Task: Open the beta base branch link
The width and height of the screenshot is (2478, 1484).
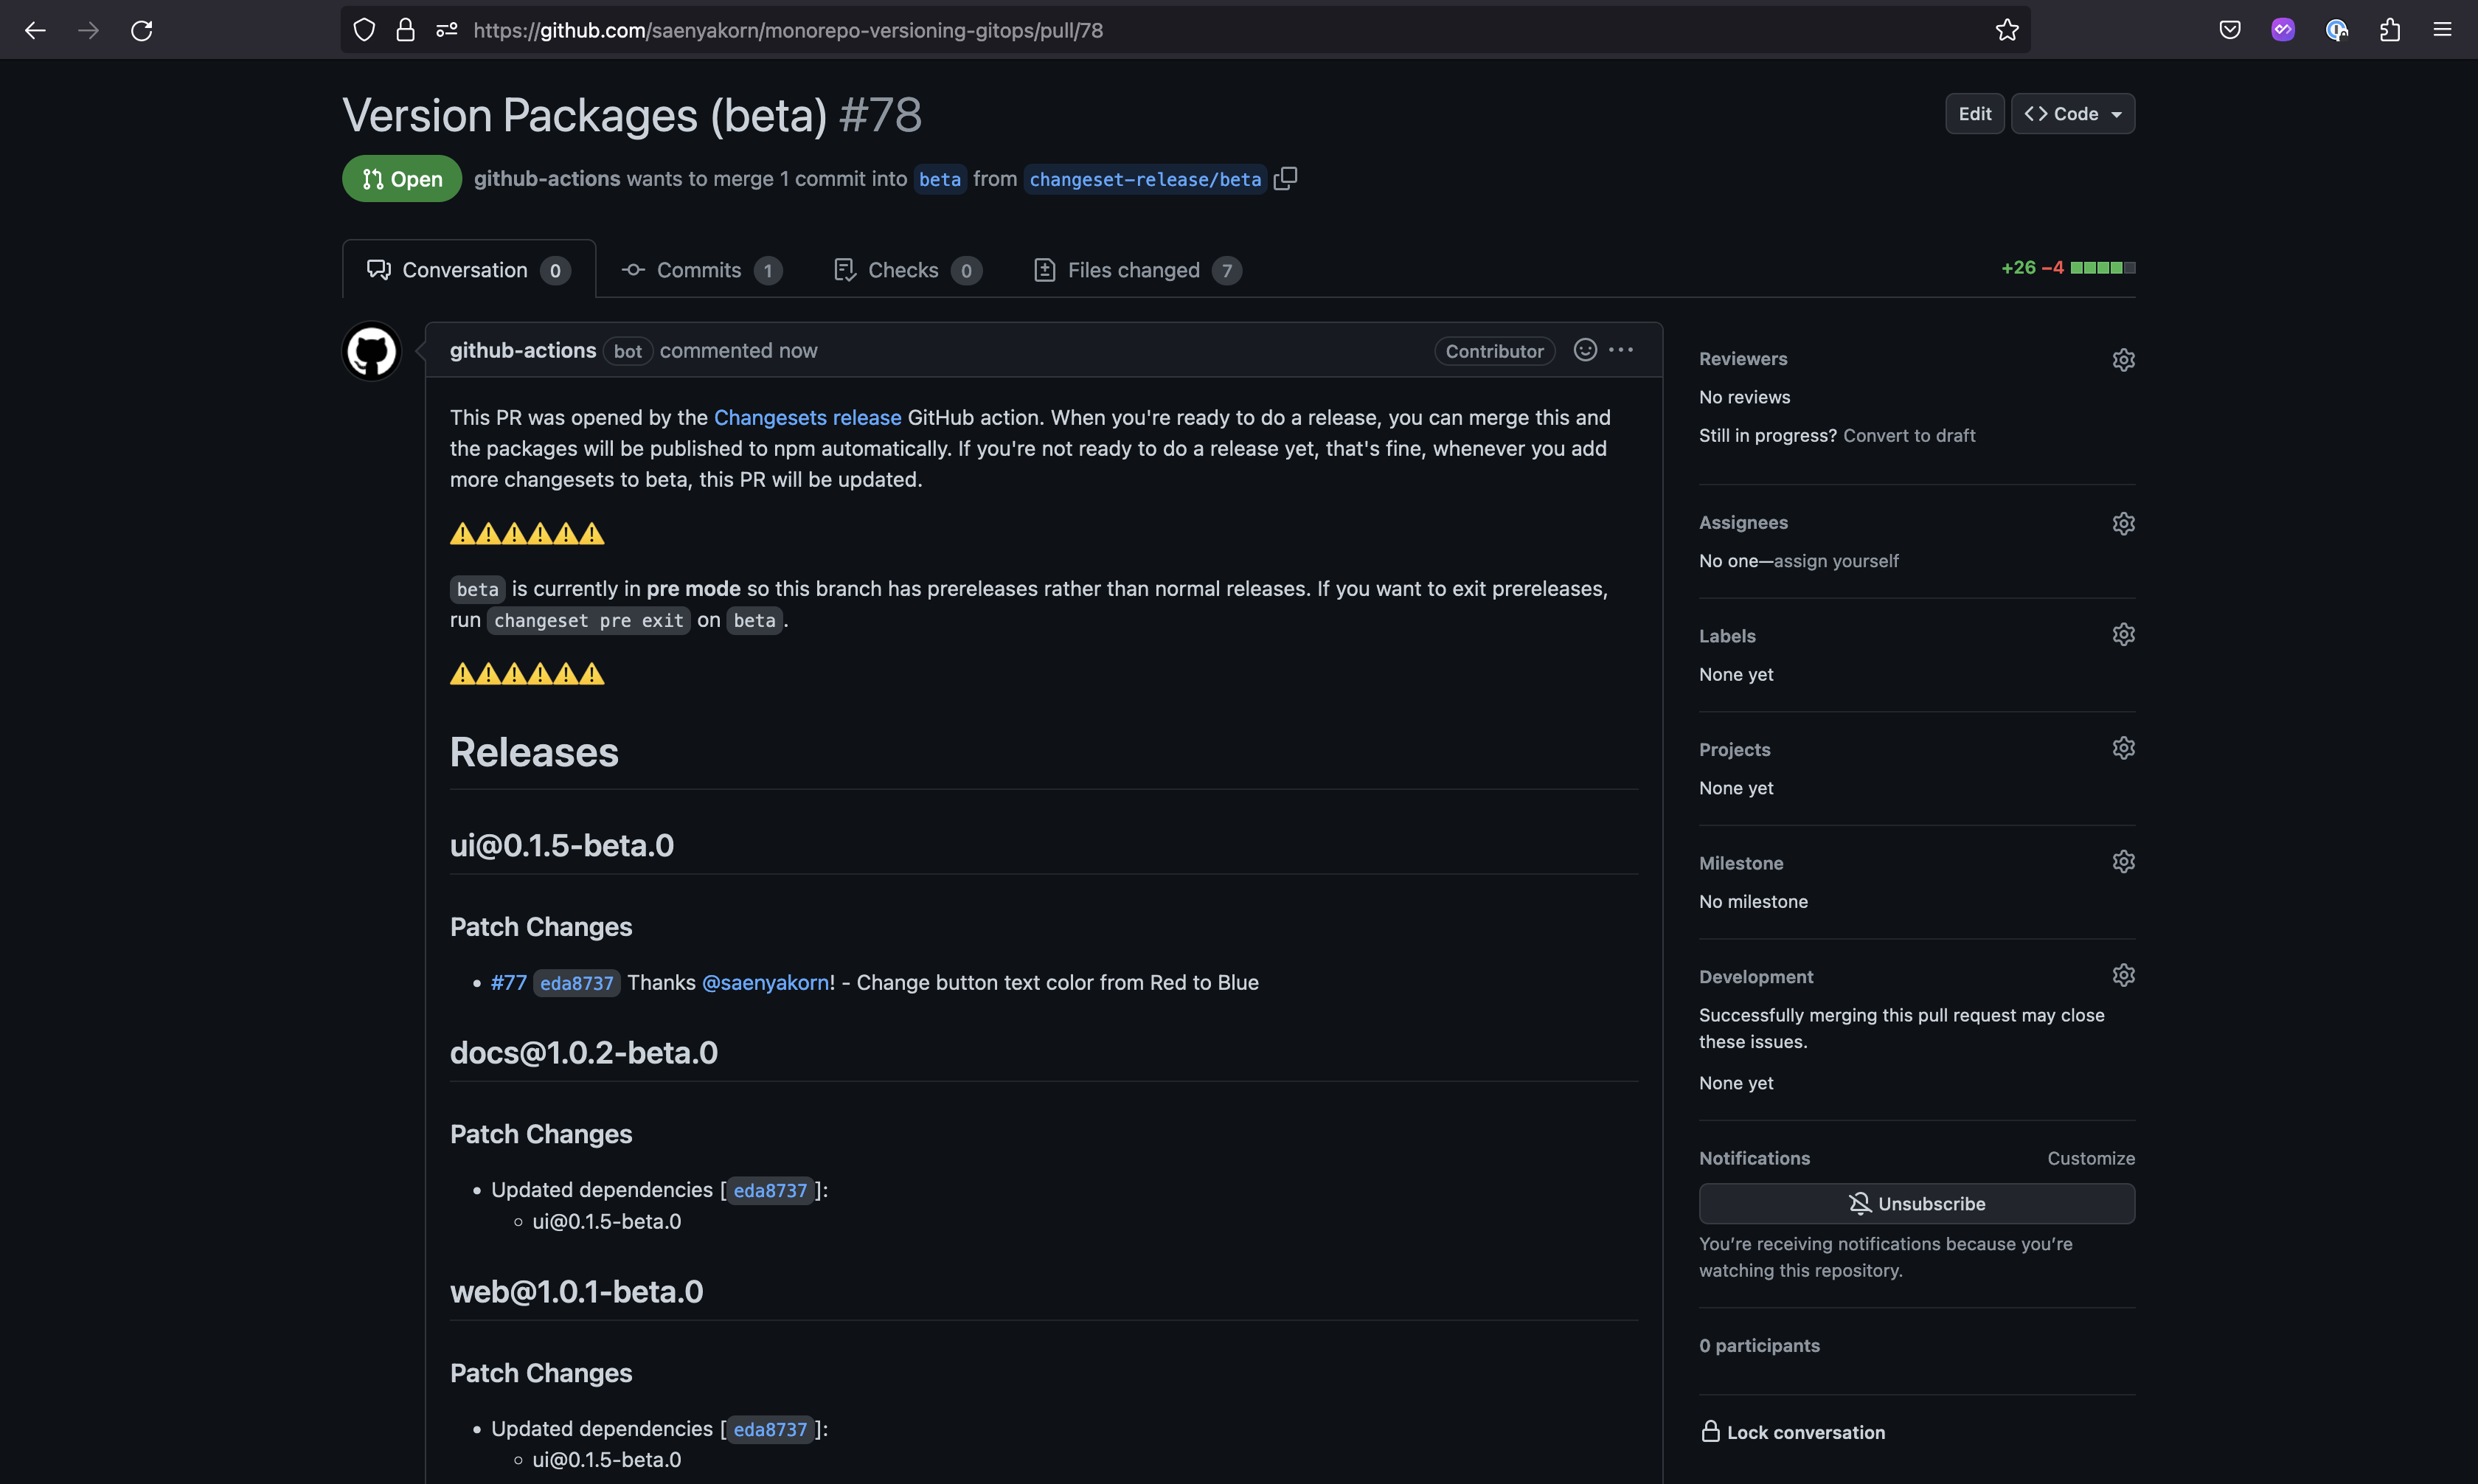Action: [940, 179]
